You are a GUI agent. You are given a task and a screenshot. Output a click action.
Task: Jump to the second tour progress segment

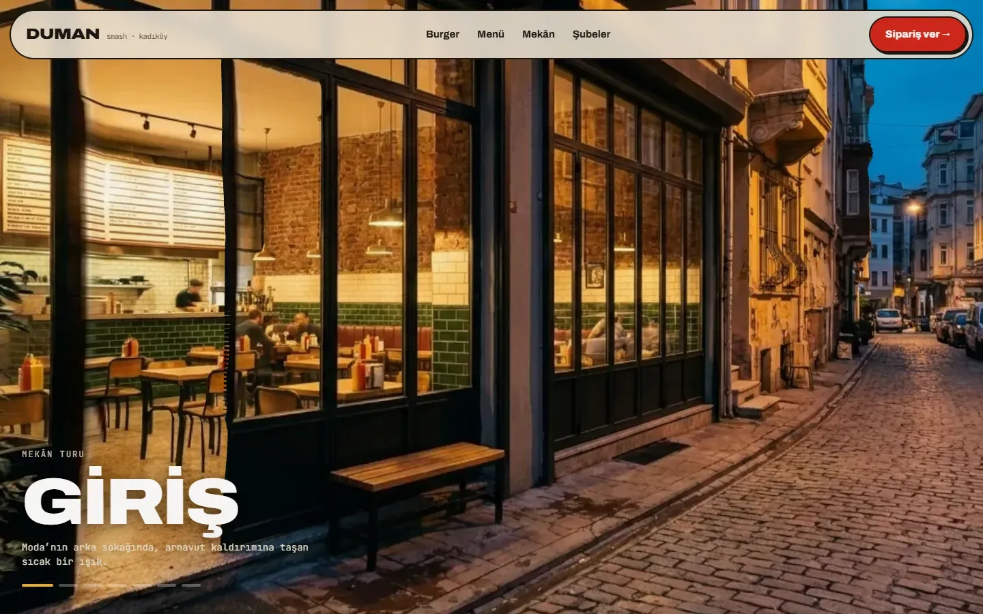(x=68, y=585)
